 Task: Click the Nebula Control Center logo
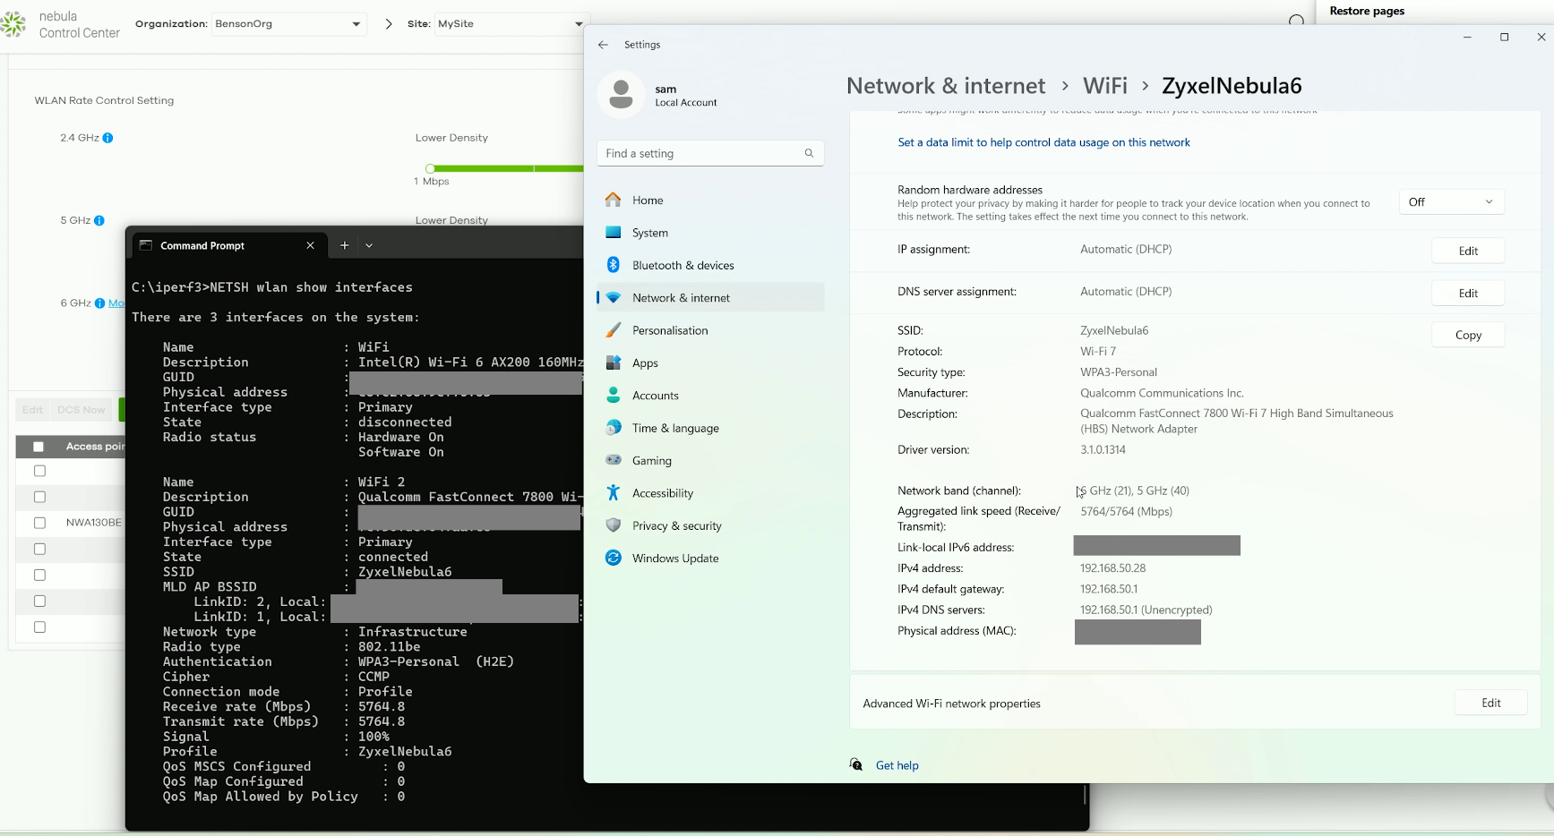click(13, 23)
